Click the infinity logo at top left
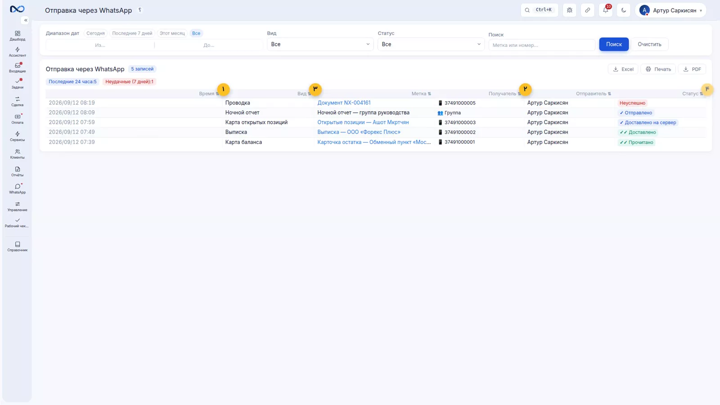This screenshot has width=720, height=405. pos(17,9)
